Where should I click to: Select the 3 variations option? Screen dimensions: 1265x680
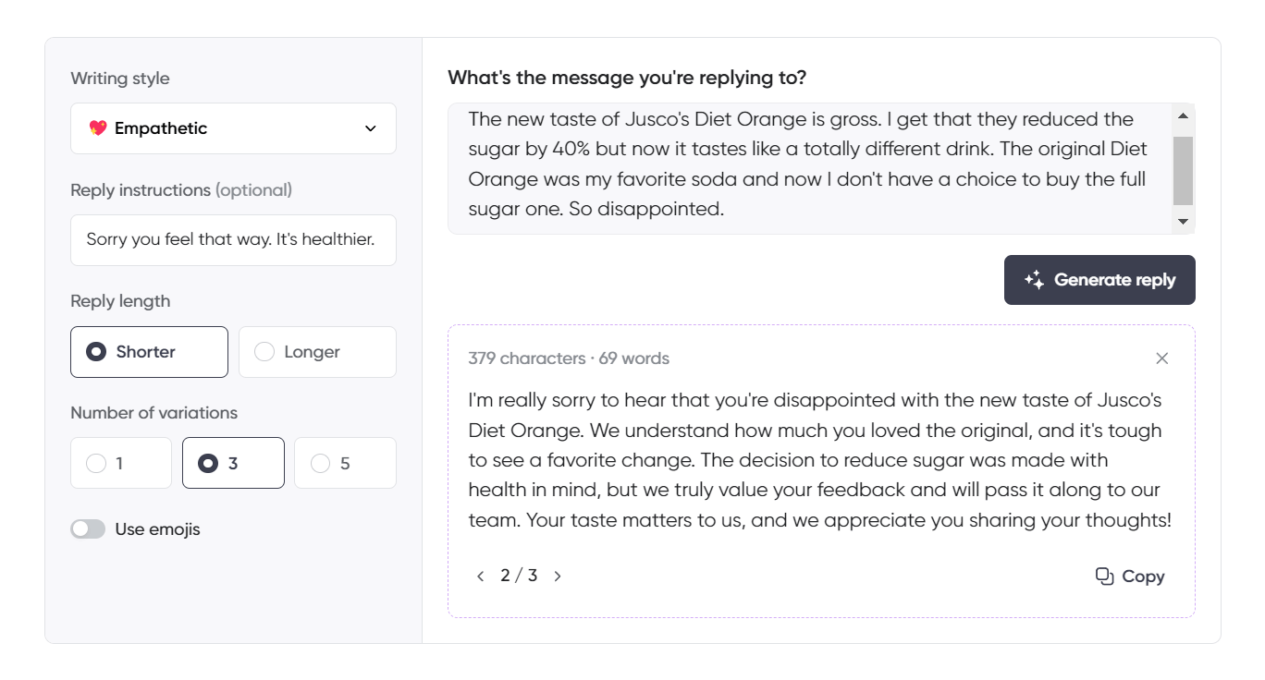click(x=233, y=463)
